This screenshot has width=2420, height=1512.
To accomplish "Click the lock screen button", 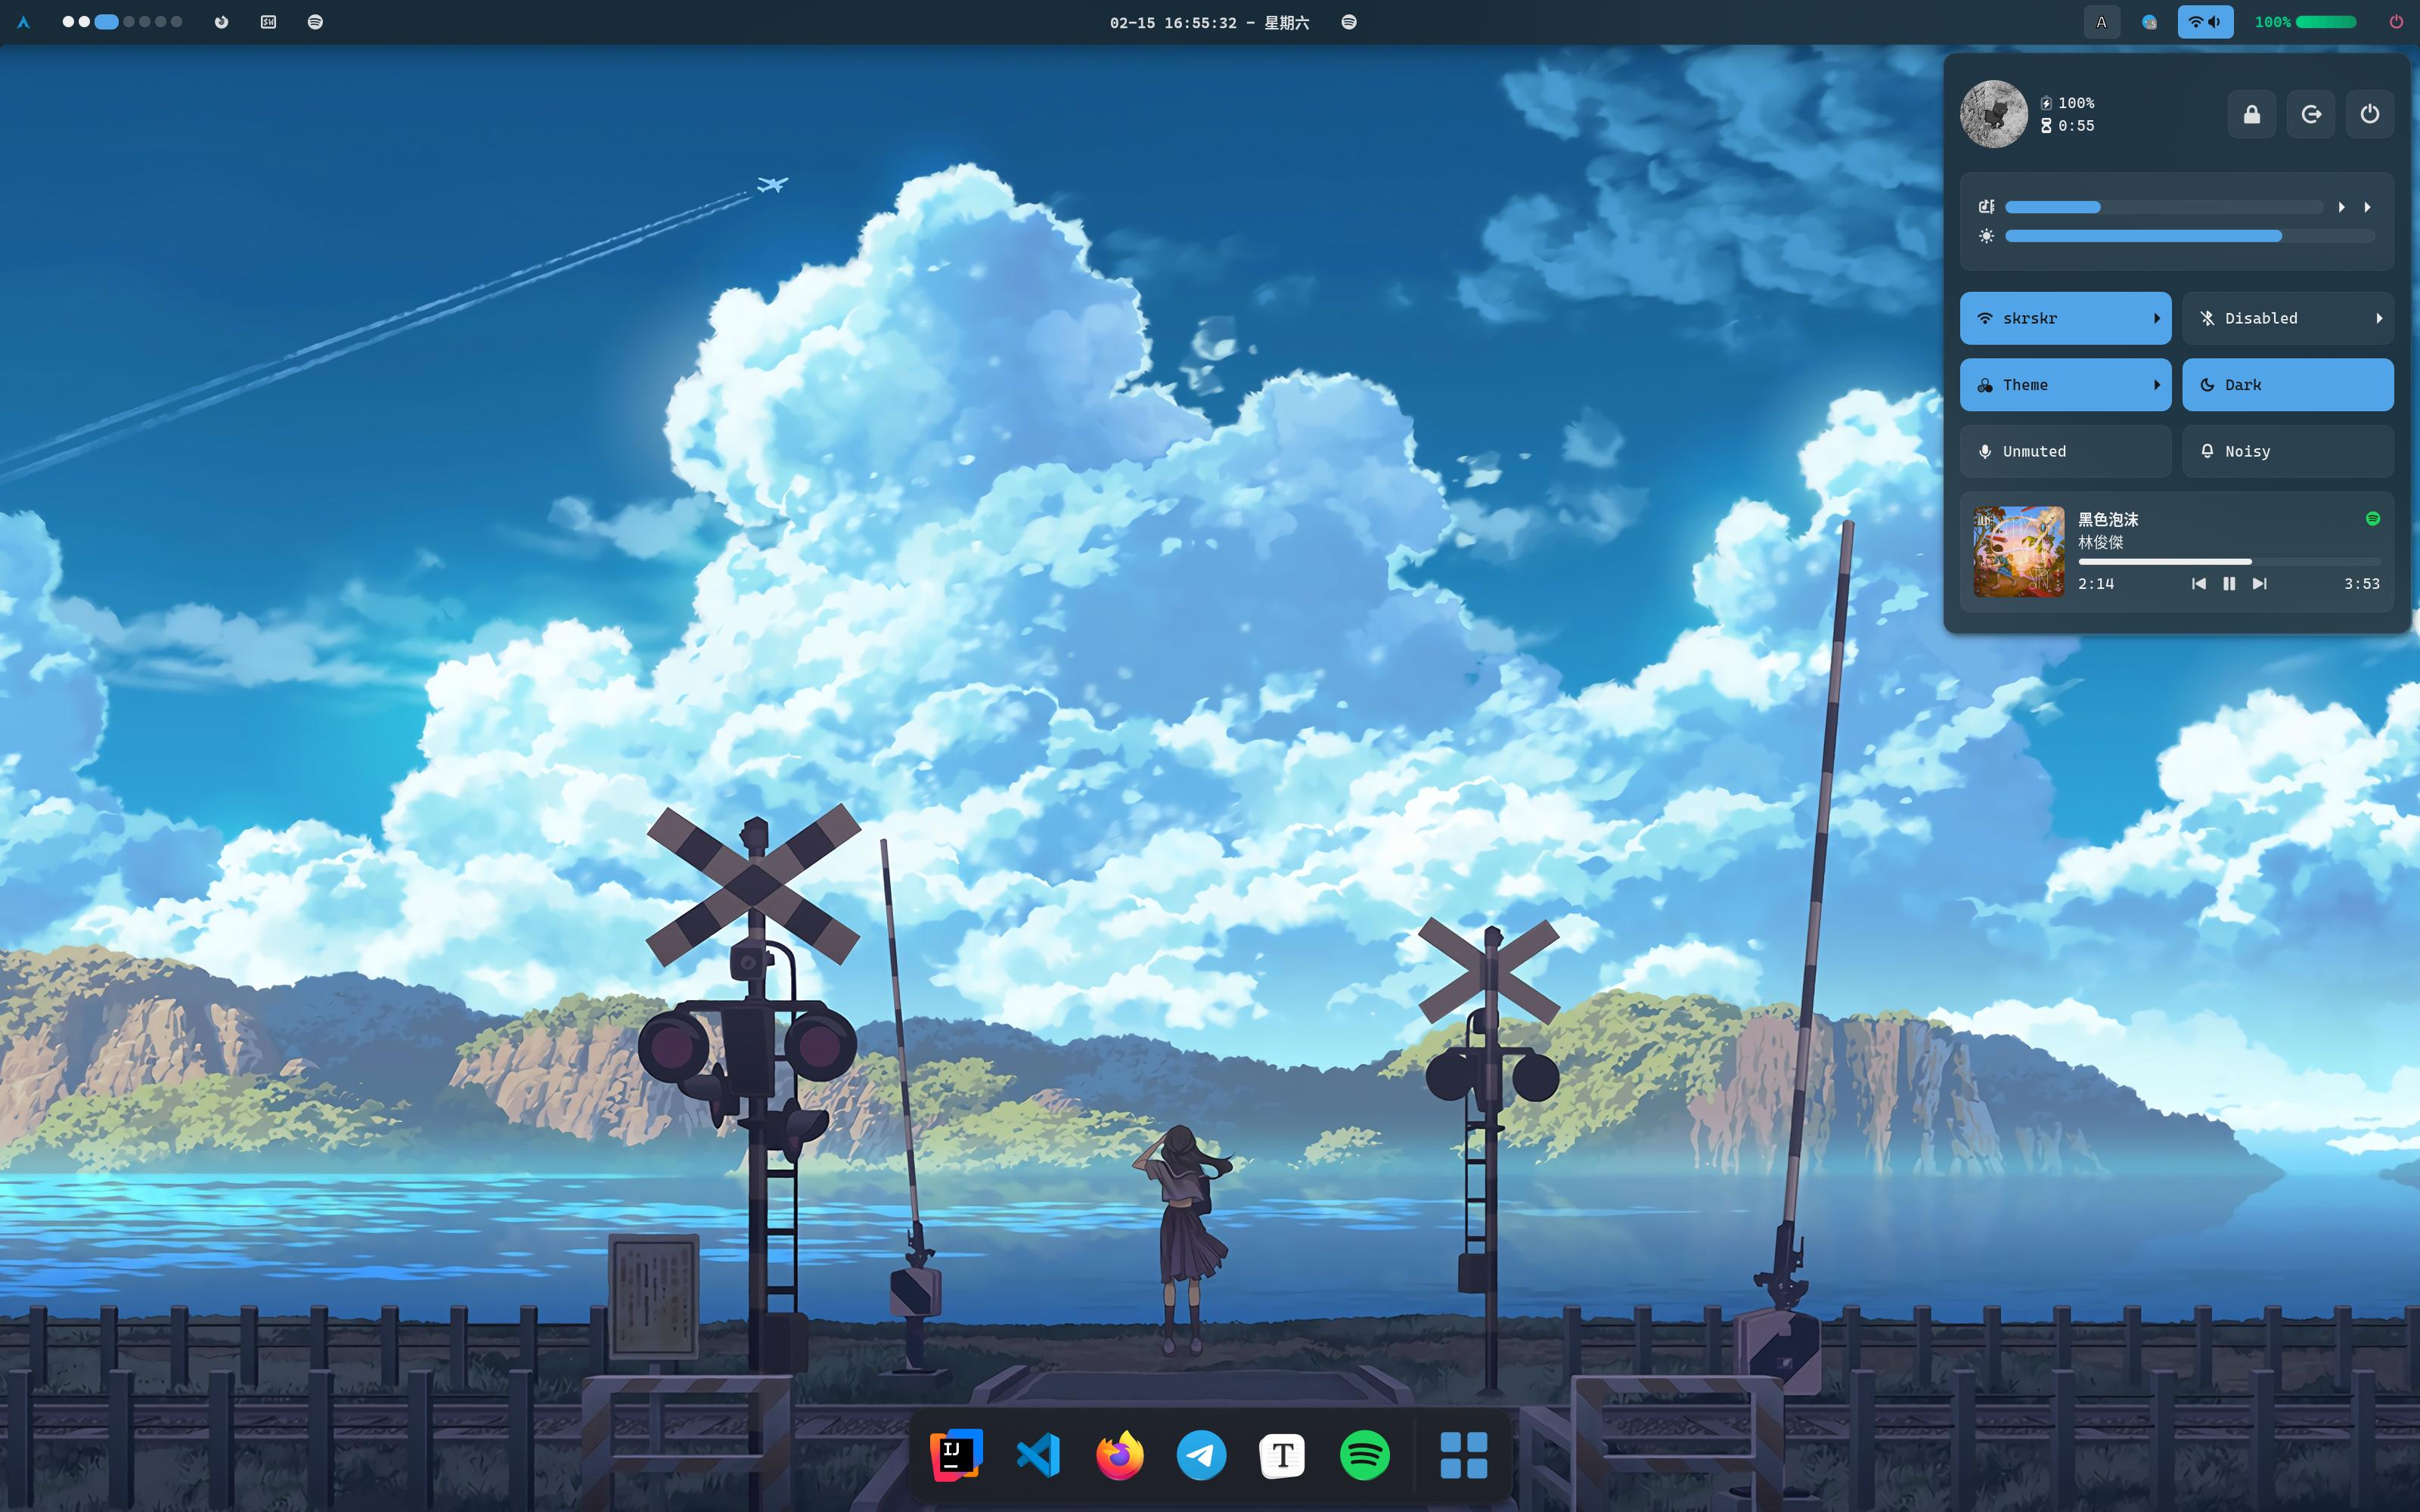I will pyautogui.click(x=2251, y=114).
